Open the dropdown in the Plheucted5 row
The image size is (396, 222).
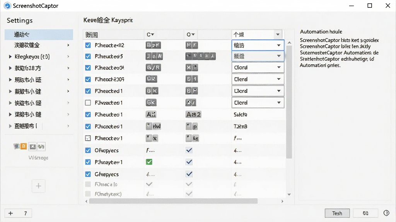point(258,56)
